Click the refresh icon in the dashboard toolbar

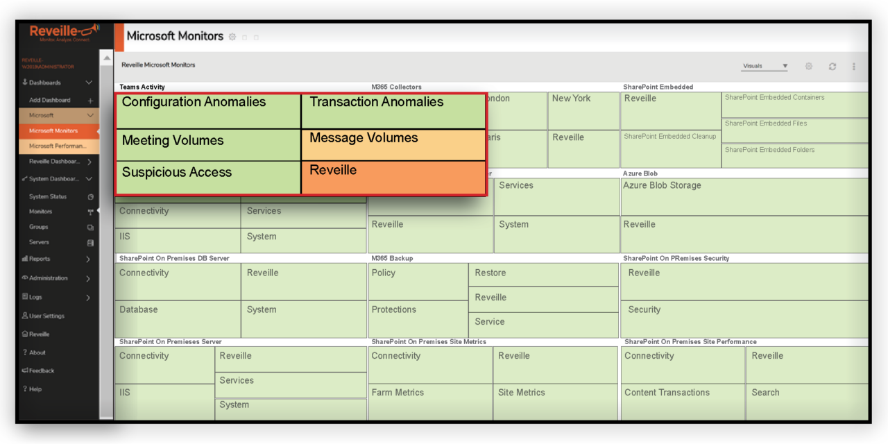coord(832,67)
